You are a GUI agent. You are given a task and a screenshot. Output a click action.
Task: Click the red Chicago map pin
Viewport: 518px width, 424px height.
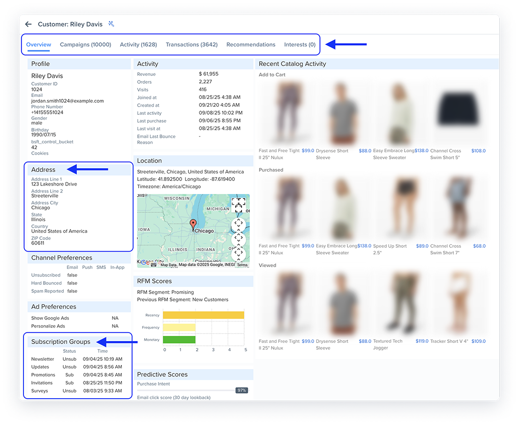click(x=192, y=224)
